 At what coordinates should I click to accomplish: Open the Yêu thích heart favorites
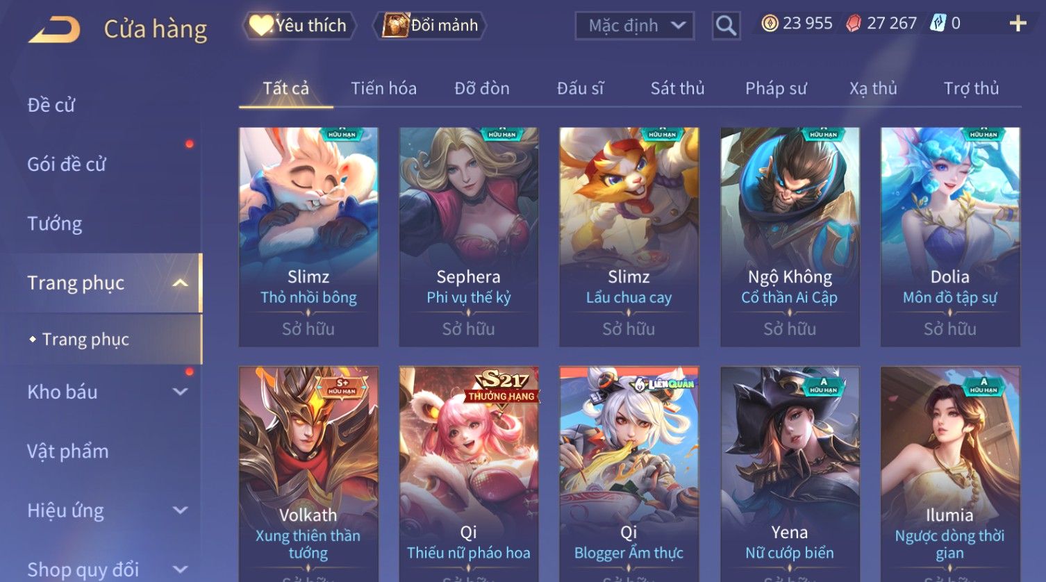click(299, 26)
